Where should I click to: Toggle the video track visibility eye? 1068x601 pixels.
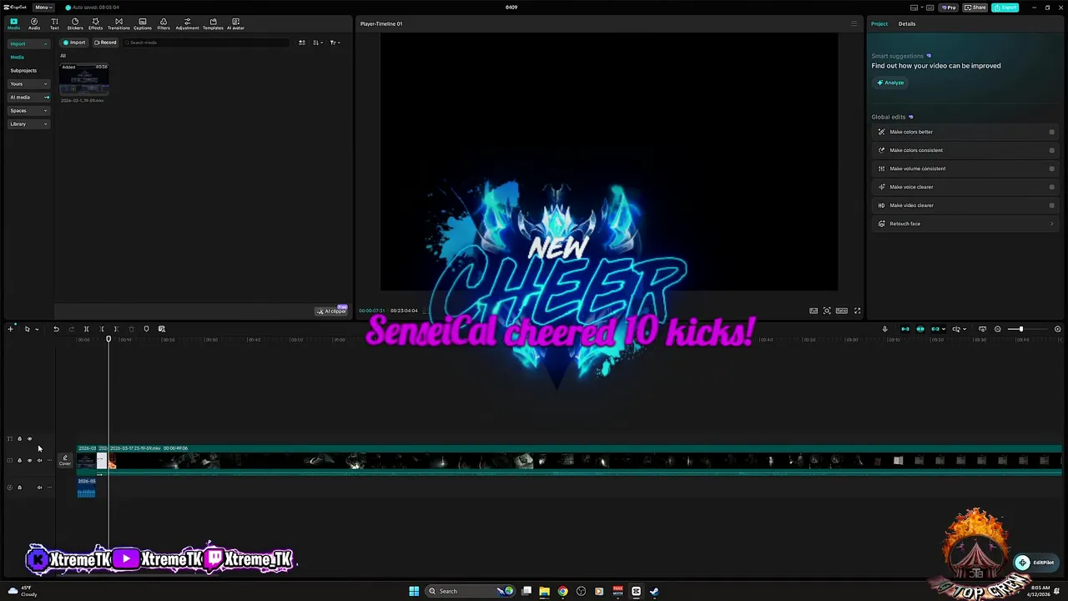coord(29,461)
